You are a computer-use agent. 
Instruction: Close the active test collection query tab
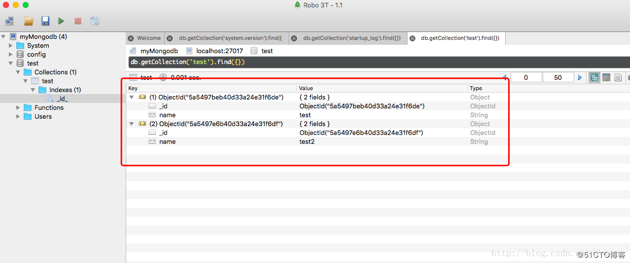click(x=412, y=38)
